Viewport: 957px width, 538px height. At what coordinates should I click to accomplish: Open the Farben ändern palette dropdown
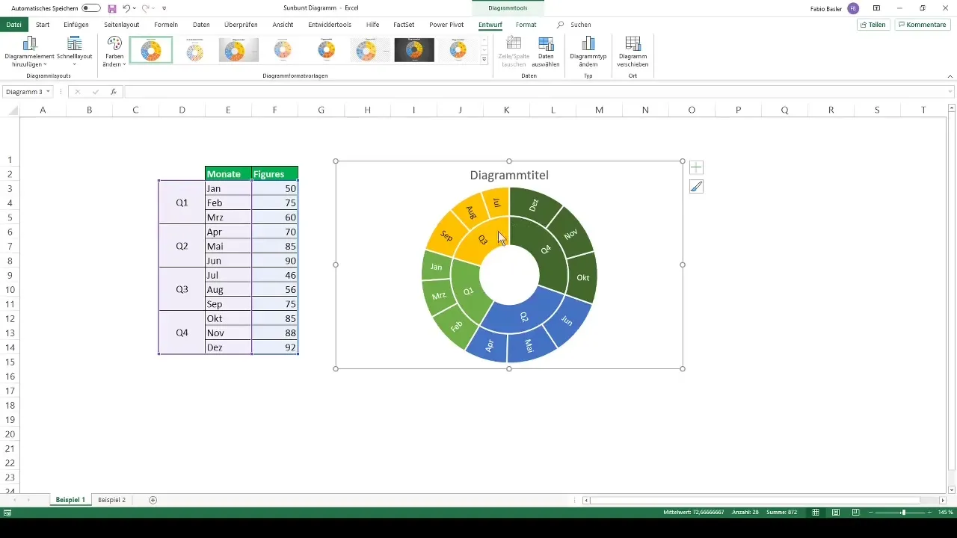click(114, 52)
